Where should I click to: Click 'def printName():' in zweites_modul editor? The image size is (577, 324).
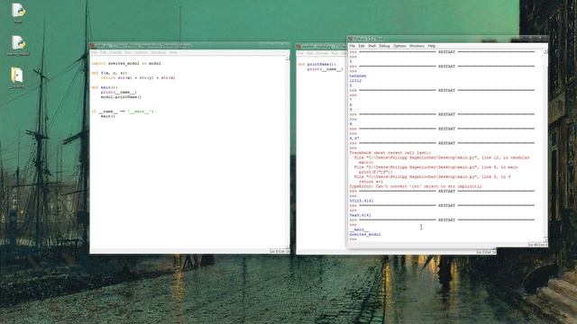(316, 64)
